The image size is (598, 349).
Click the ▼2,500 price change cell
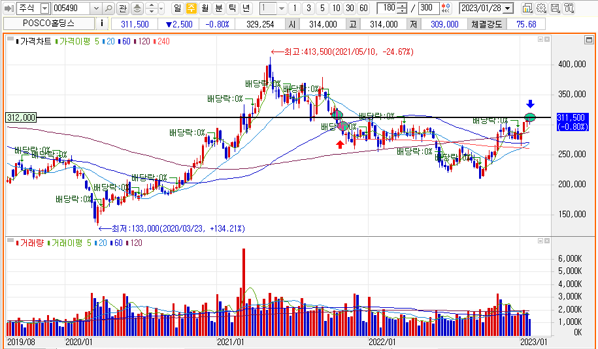pos(179,24)
